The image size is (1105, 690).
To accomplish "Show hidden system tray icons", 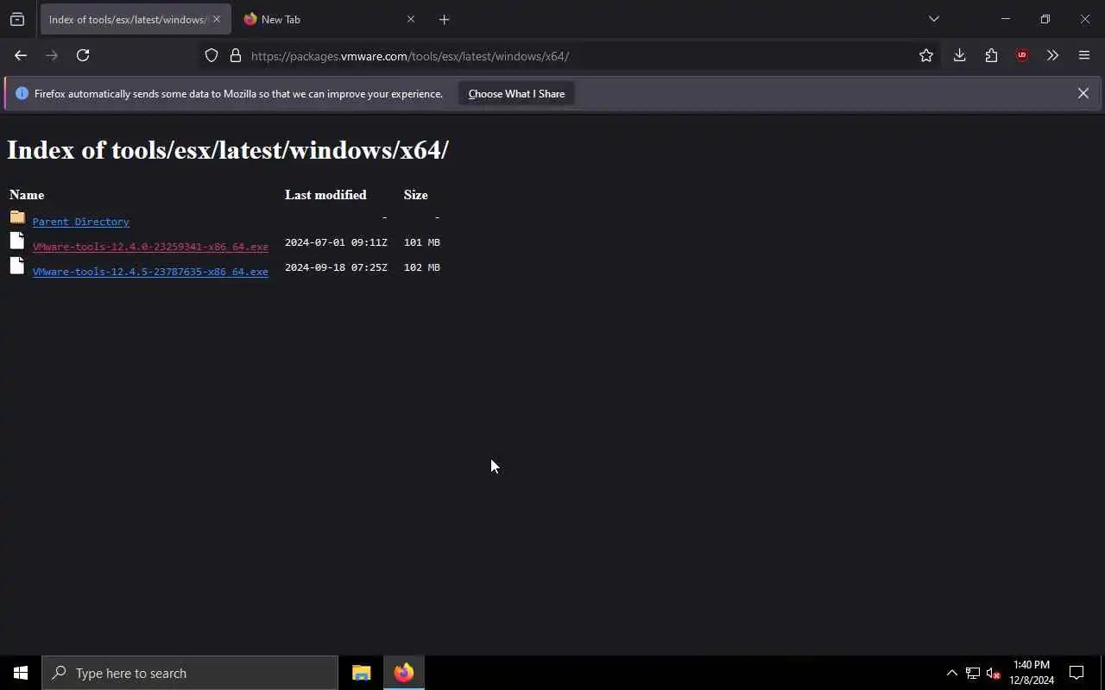I will (x=951, y=673).
